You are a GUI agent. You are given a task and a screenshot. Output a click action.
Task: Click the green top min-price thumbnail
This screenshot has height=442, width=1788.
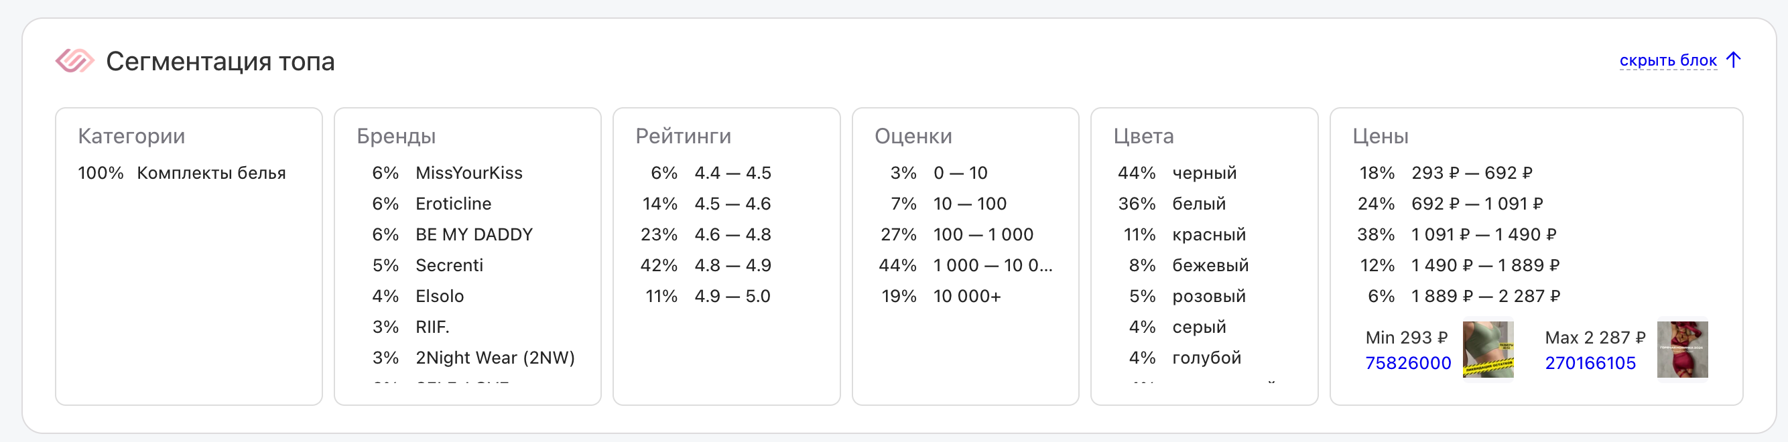[1488, 349]
